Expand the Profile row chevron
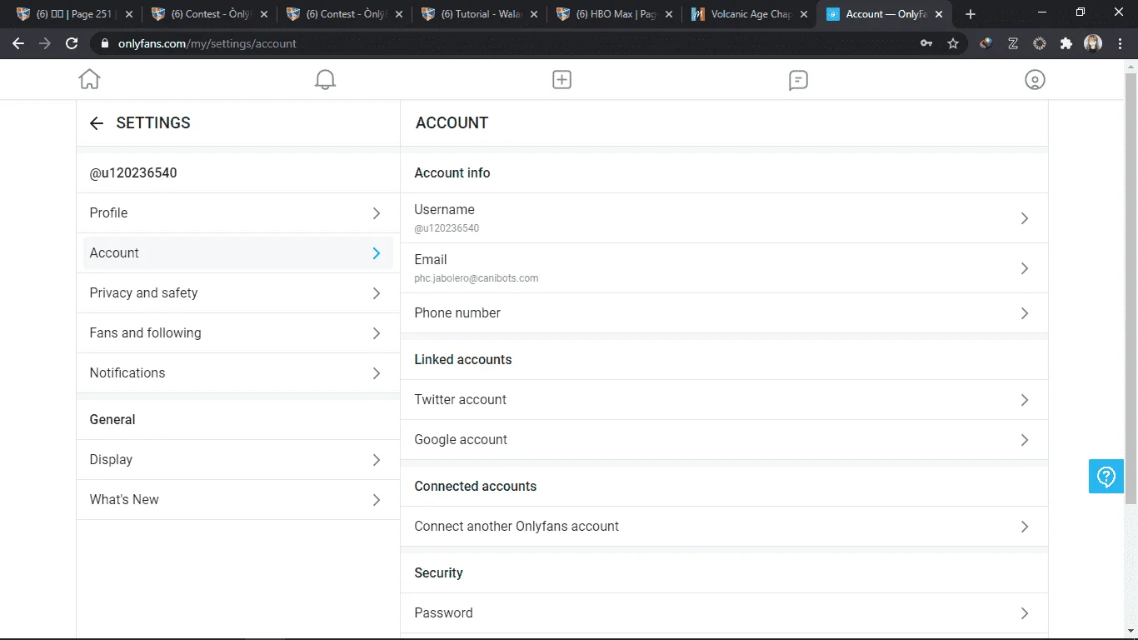The height and width of the screenshot is (640, 1138). coord(377,213)
